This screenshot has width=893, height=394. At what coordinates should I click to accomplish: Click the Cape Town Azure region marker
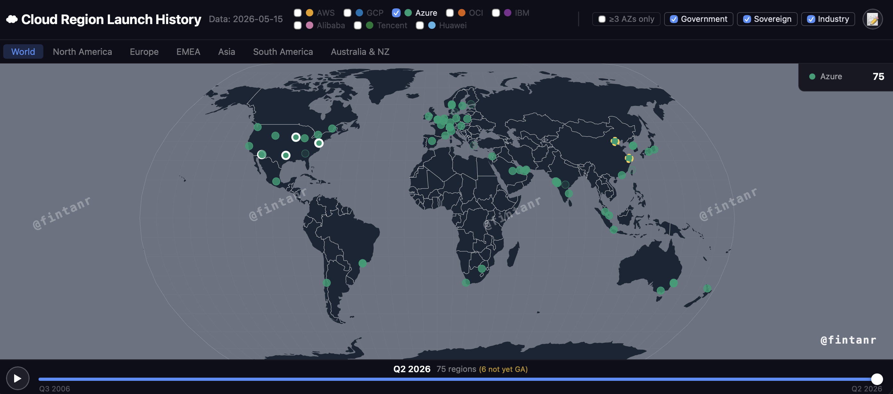pos(466,282)
